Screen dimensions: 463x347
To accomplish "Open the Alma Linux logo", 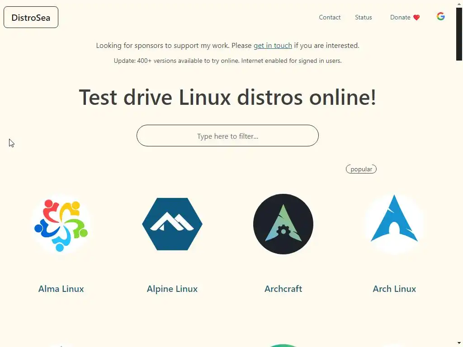I will 61,224.
